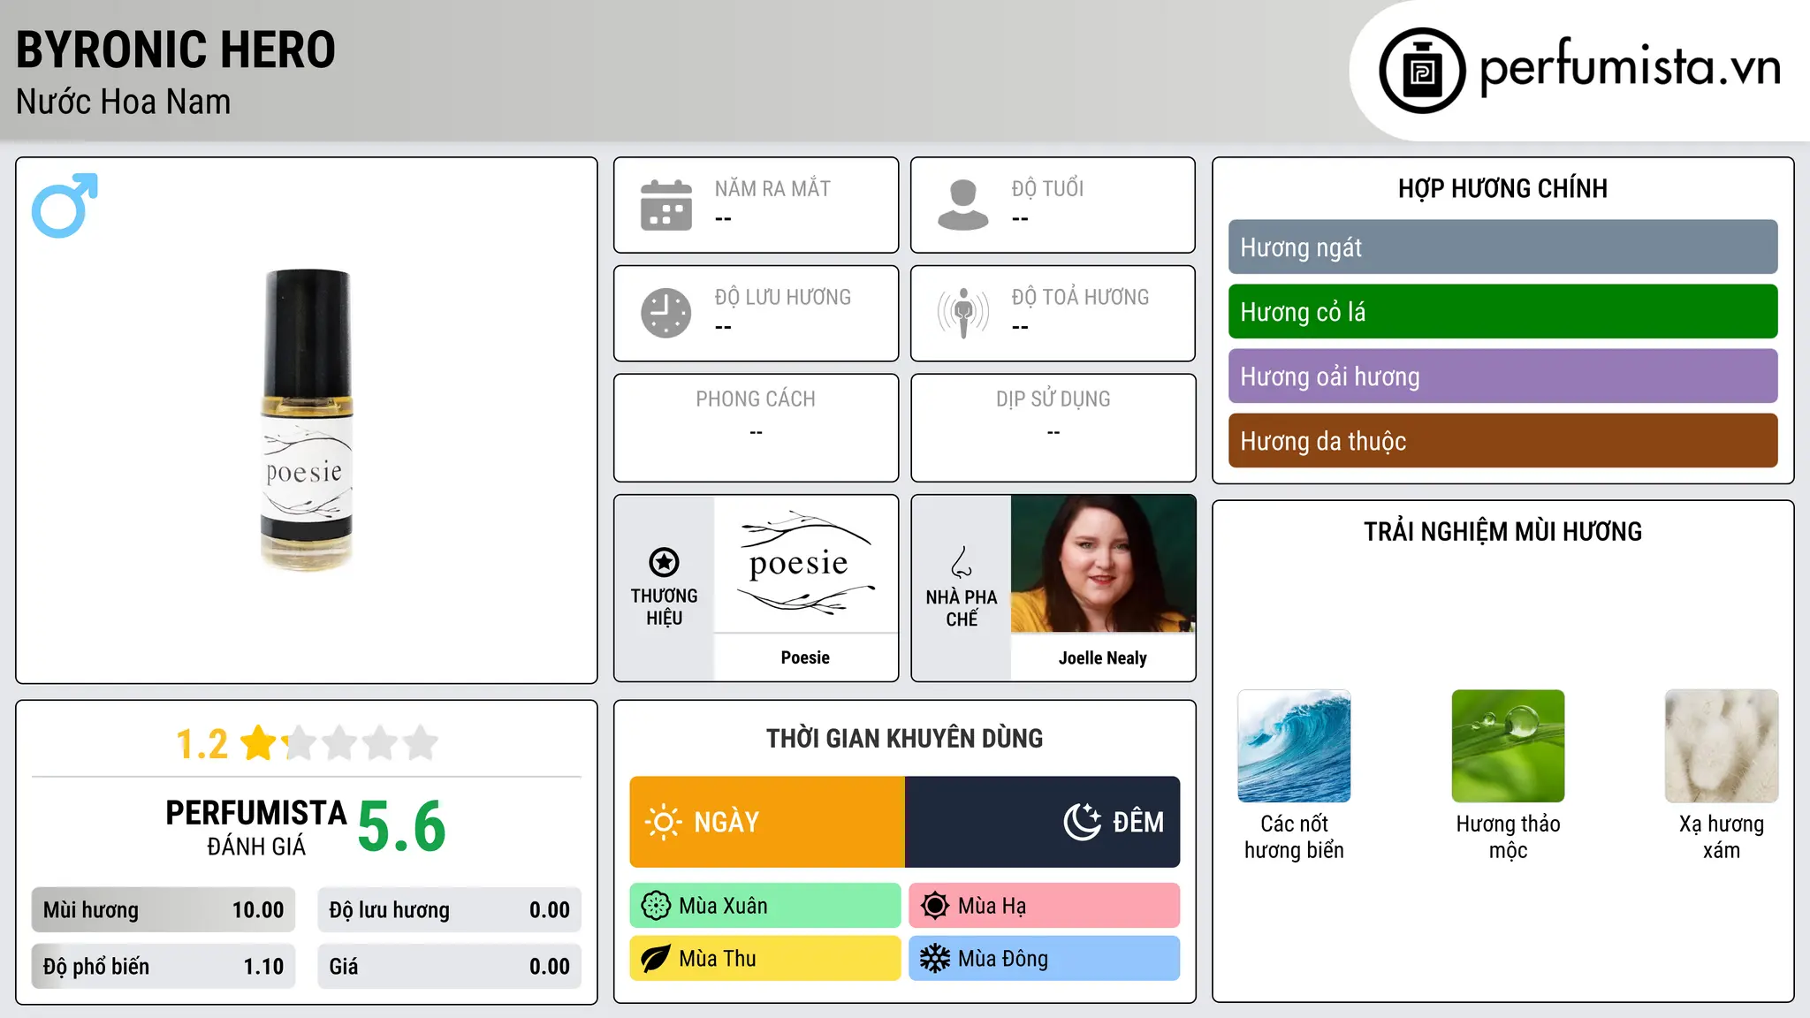Click the sillage icon beside Độ toả hương
Screen dimensions: 1810x1018
pos(963,313)
